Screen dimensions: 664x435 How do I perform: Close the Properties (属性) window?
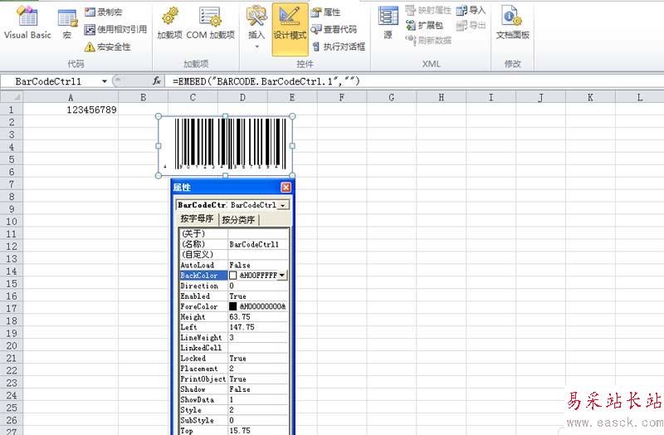(286, 188)
